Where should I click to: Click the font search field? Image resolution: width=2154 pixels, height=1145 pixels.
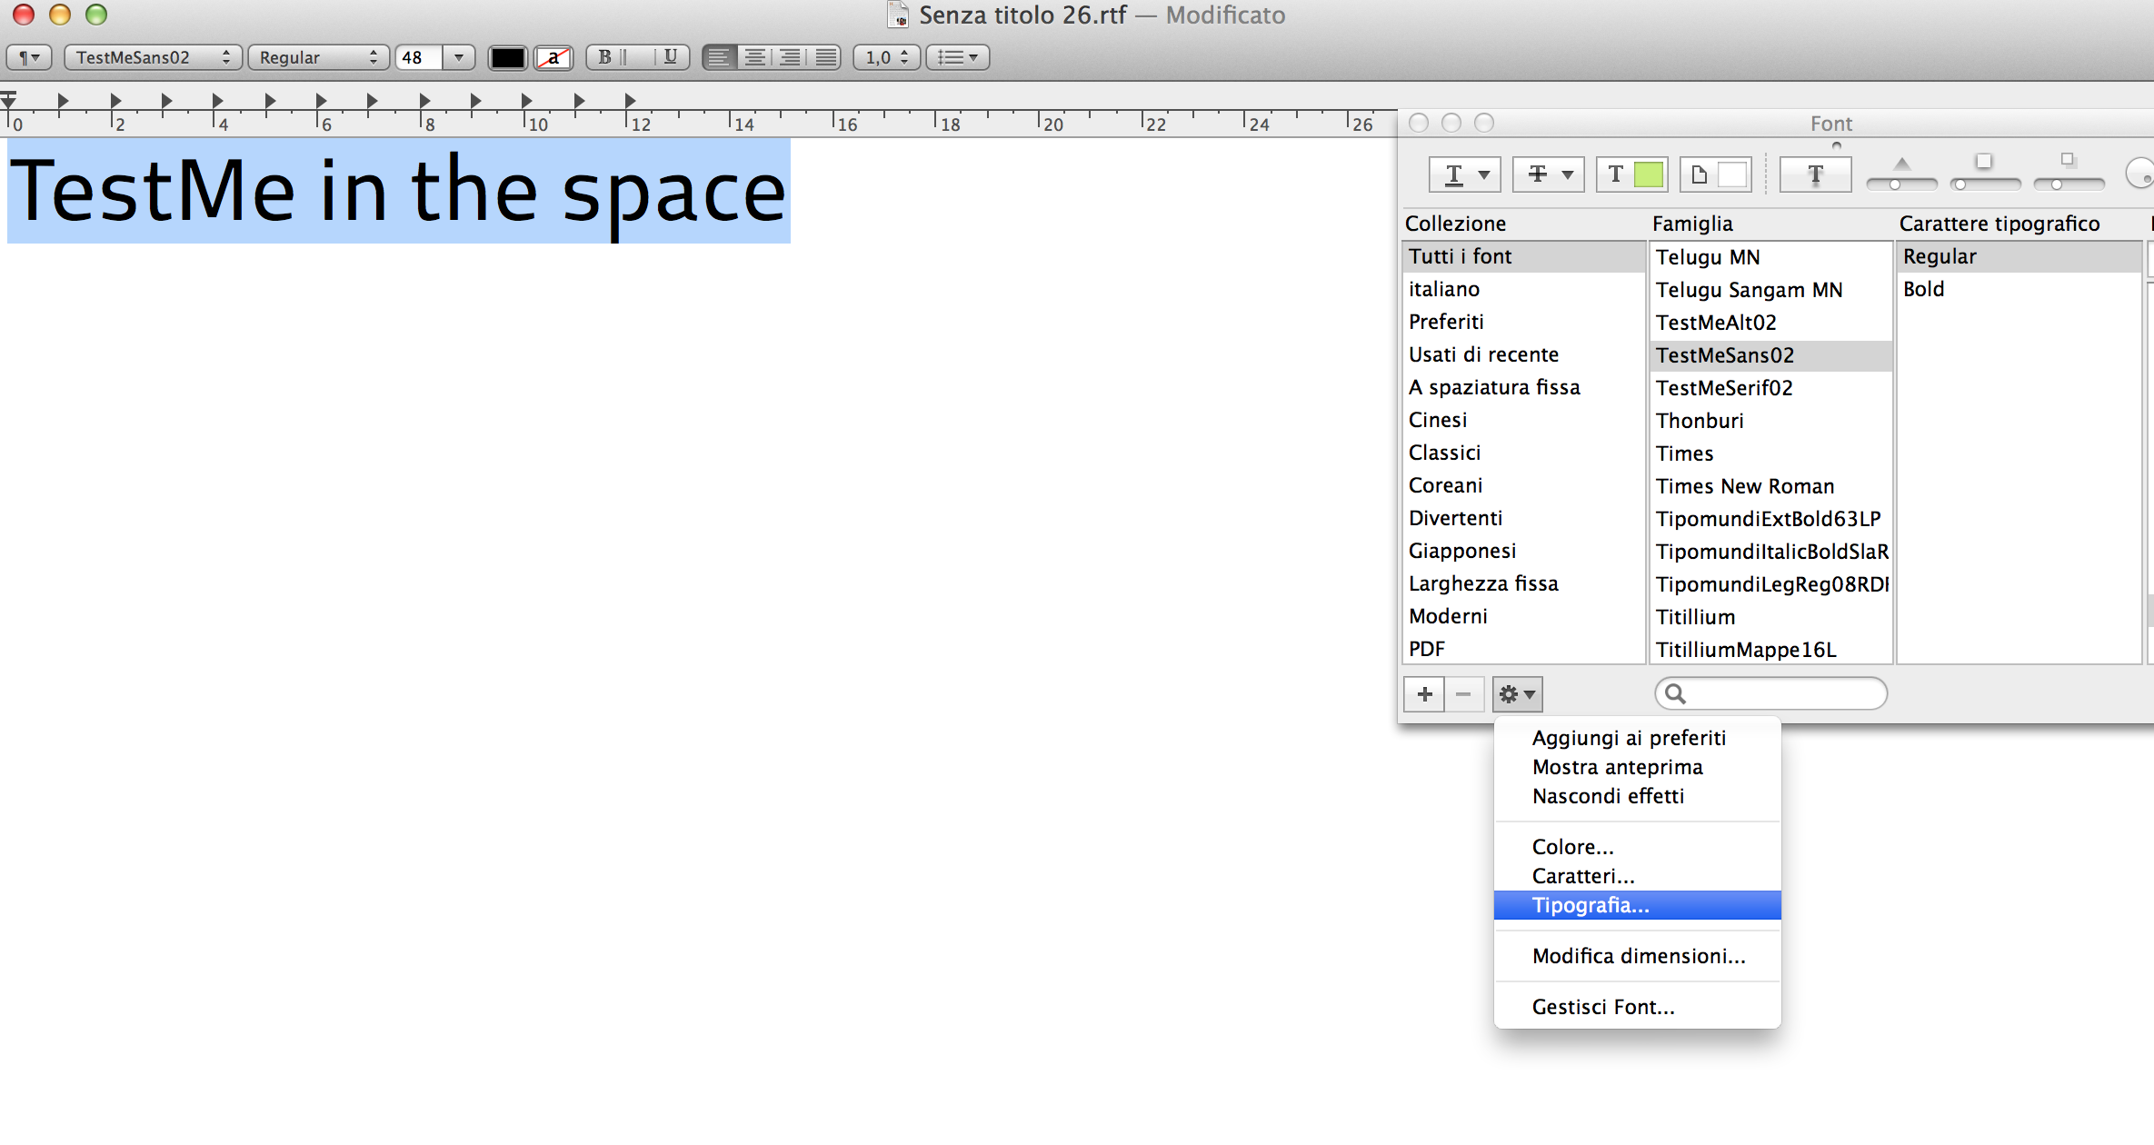pos(1781,694)
